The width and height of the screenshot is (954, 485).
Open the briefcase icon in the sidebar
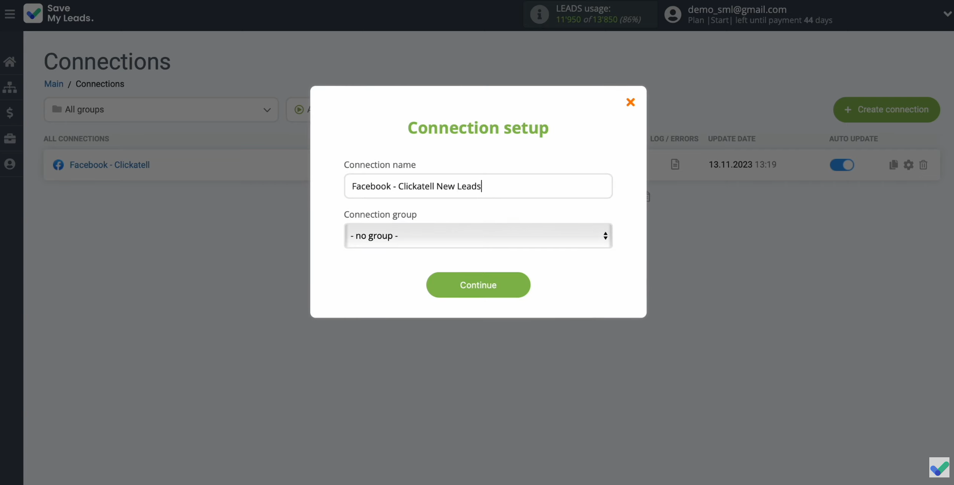(10, 138)
